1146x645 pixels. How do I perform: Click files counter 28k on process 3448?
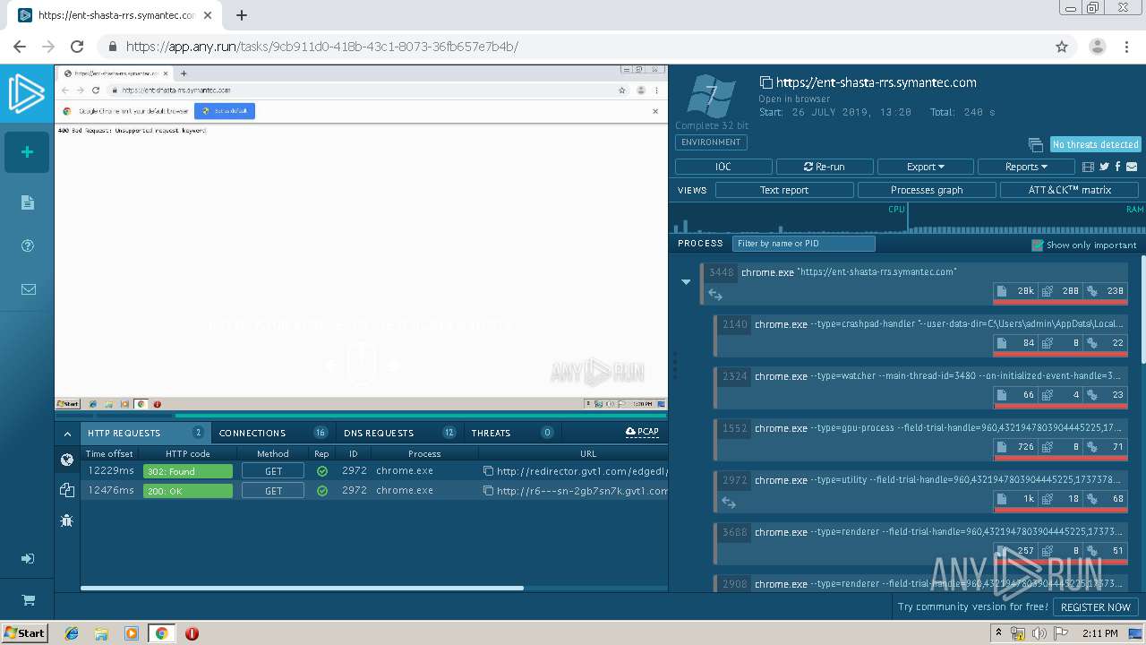pyautogui.click(x=1015, y=291)
